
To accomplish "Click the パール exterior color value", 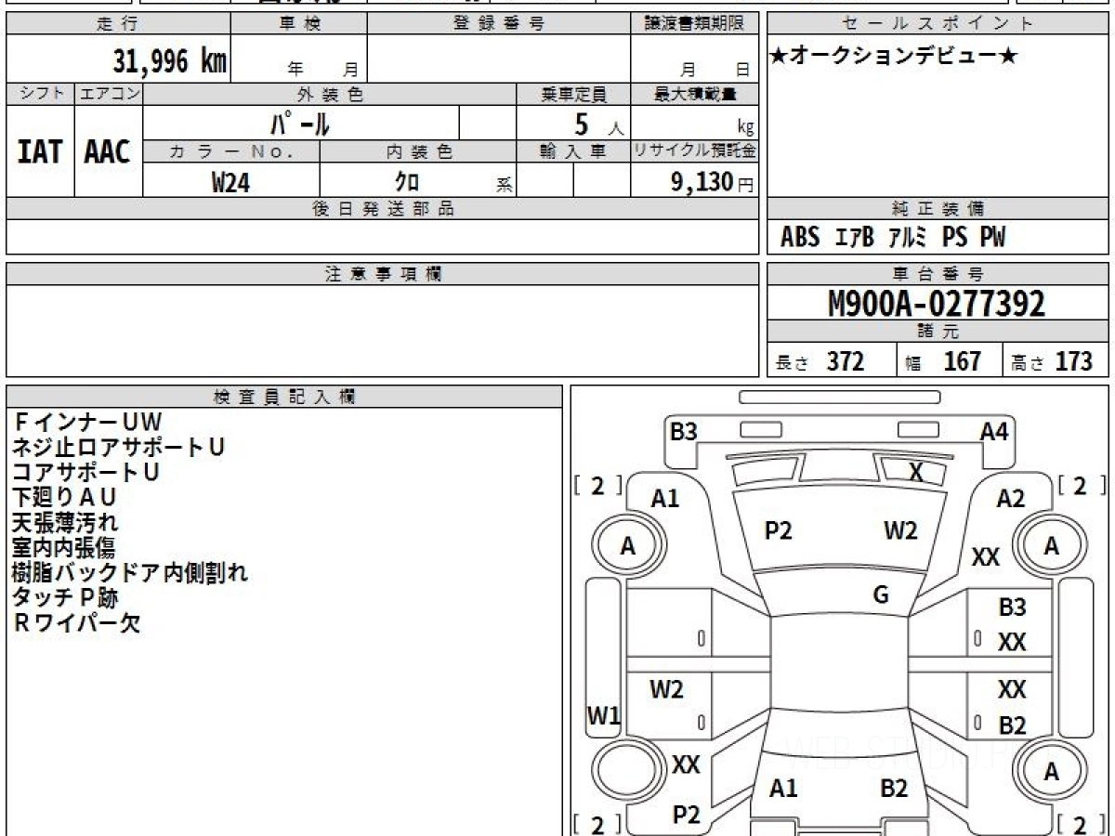I will coord(301,124).
